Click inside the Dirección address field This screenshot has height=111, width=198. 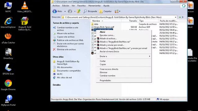119,17
